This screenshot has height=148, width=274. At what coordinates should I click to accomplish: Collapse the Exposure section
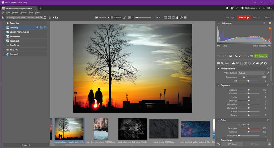click(218, 85)
